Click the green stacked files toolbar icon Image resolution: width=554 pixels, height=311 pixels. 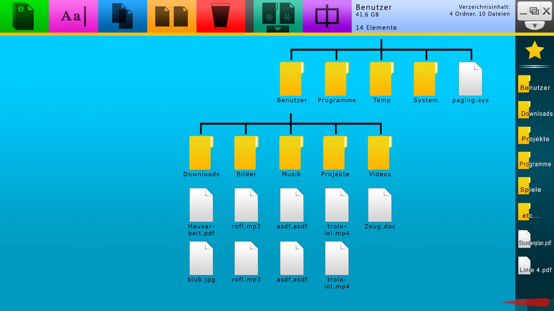click(24, 16)
